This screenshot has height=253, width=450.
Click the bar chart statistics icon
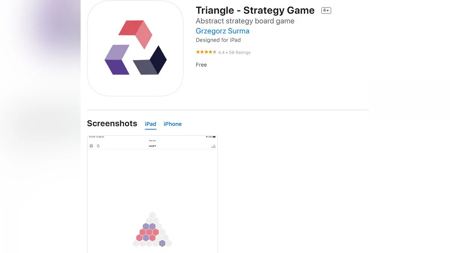pyautogui.click(x=213, y=146)
